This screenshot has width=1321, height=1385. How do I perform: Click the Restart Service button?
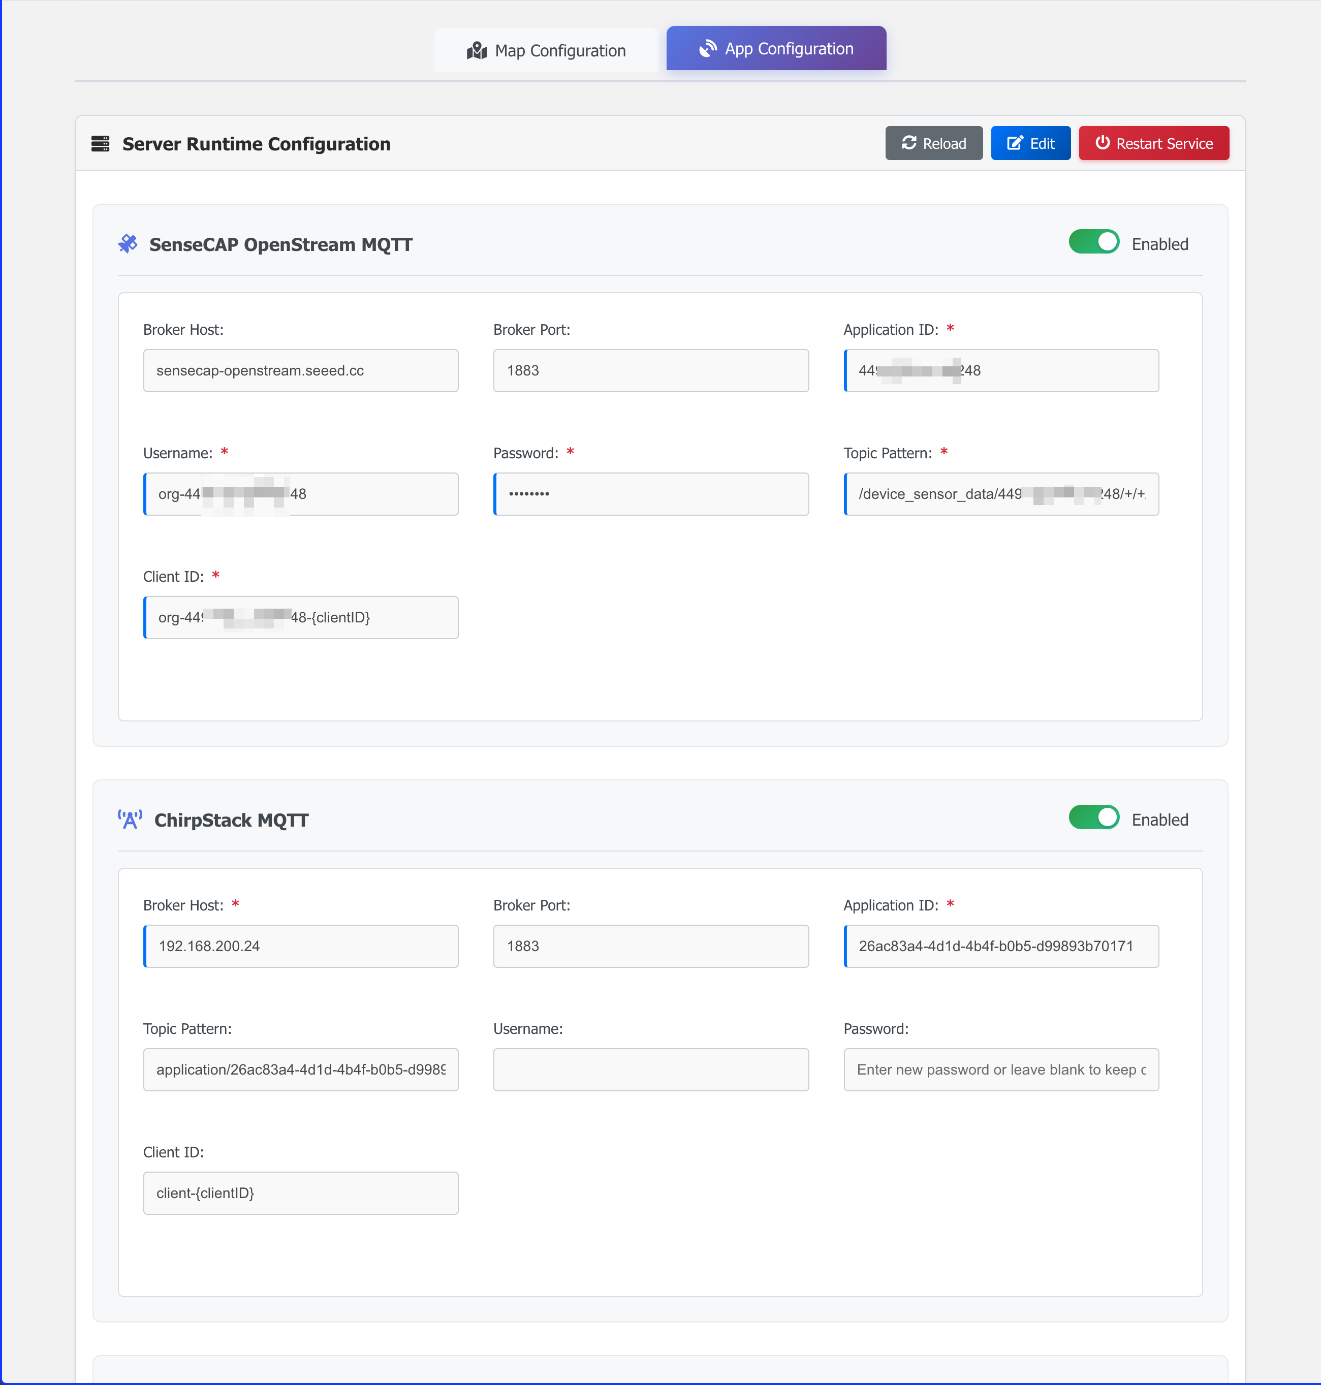(1153, 144)
